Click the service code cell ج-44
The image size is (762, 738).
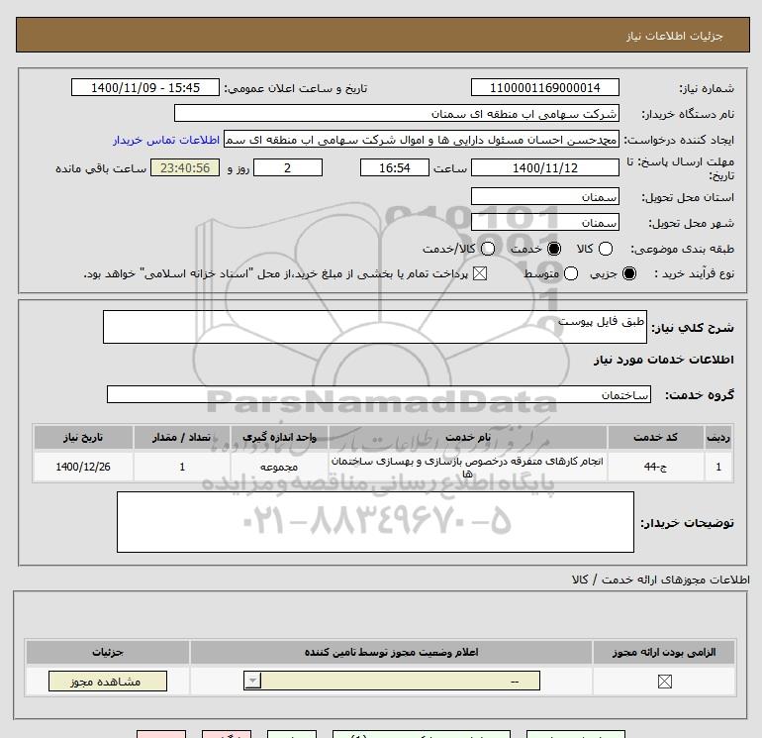(655, 467)
